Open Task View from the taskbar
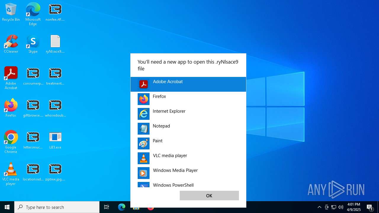The height and width of the screenshot is (213, 379). pyautogui.click(x=107, y=207)
